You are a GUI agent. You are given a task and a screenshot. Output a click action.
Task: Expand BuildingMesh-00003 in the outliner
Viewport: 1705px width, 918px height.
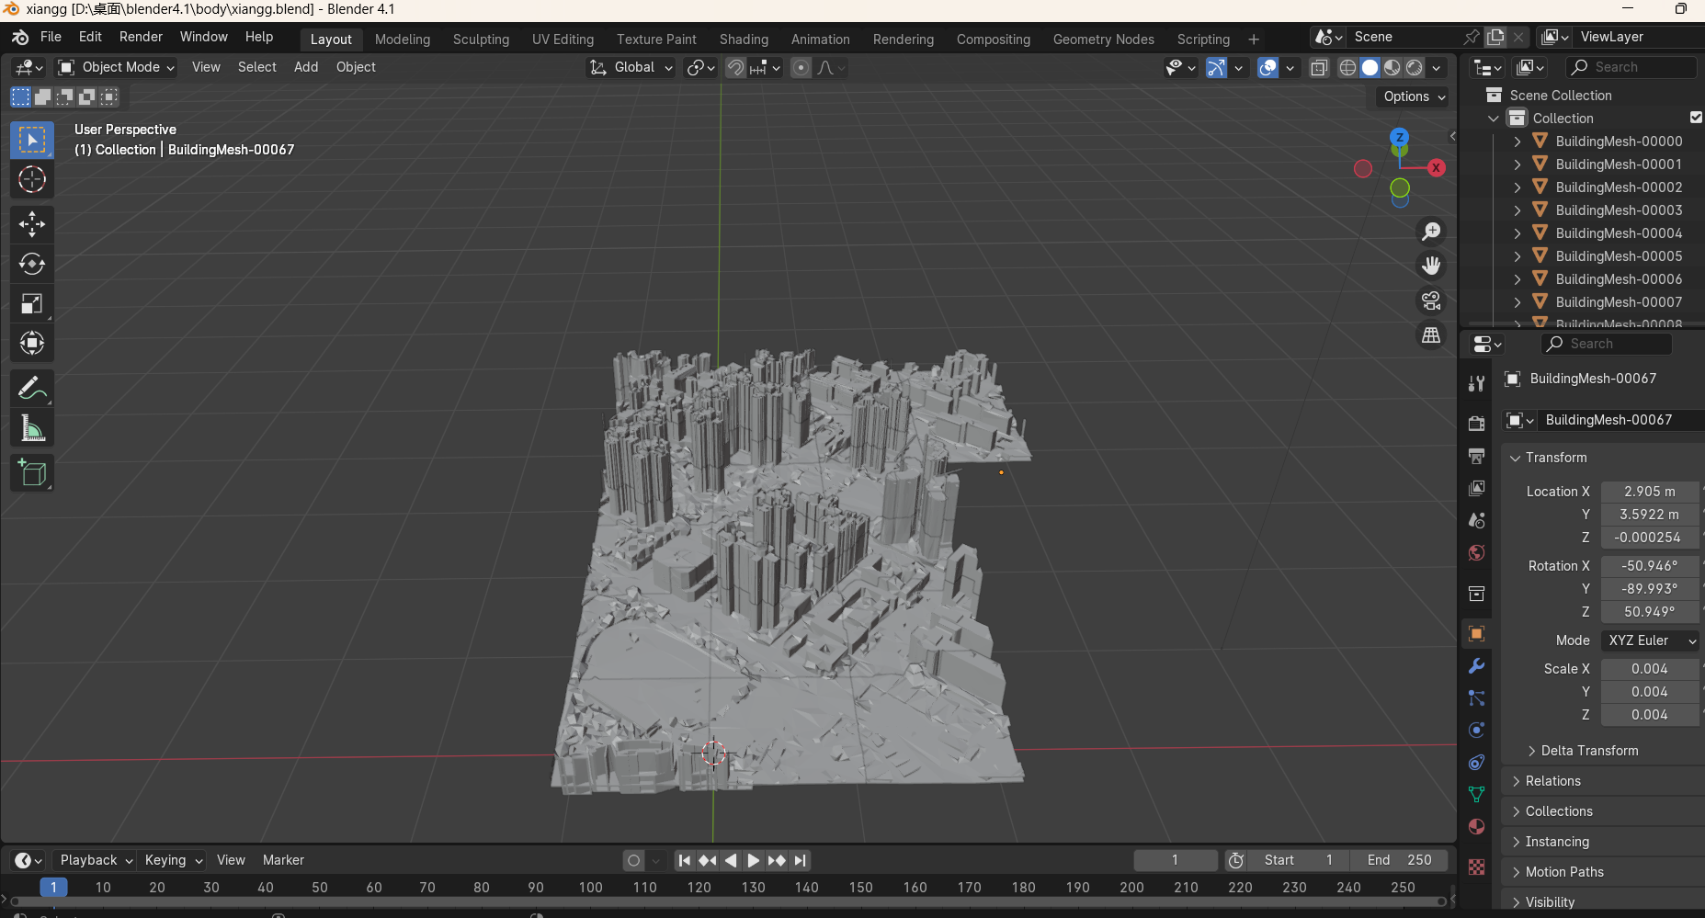coord(1517,210)
